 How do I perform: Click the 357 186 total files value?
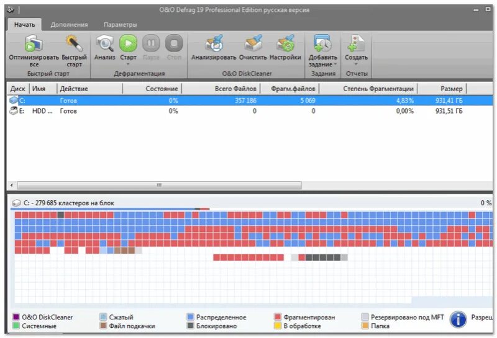click(245, 100)
